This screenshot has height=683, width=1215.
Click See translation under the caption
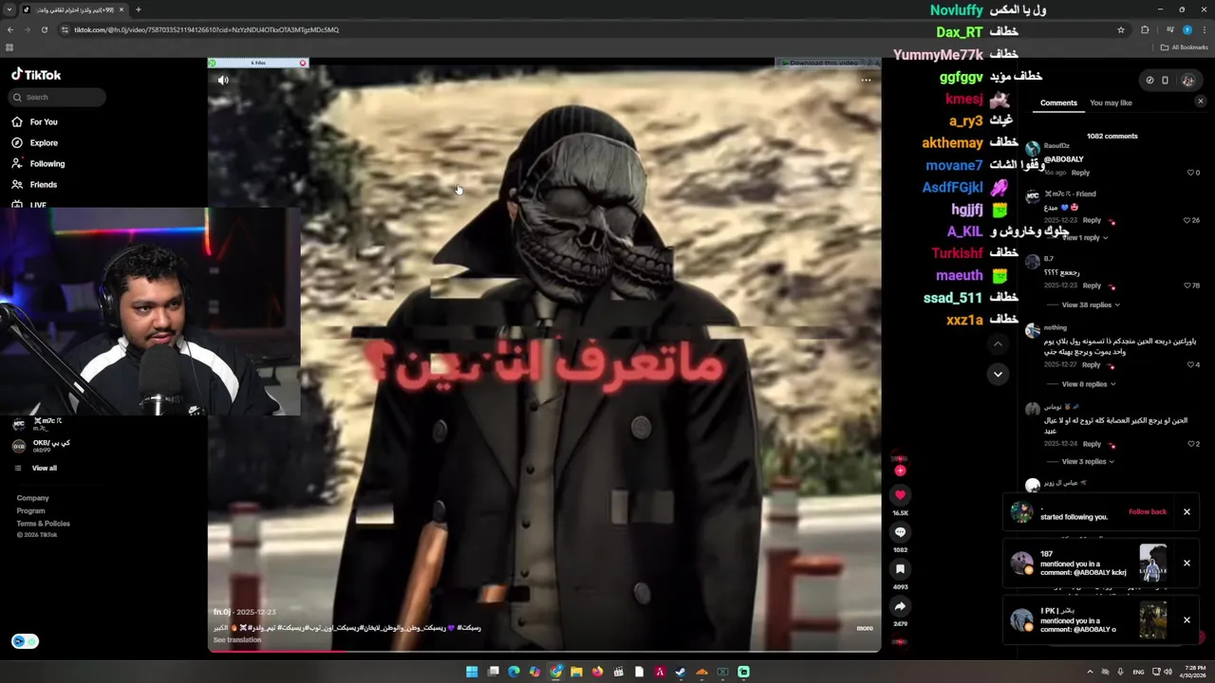[237, 640]
